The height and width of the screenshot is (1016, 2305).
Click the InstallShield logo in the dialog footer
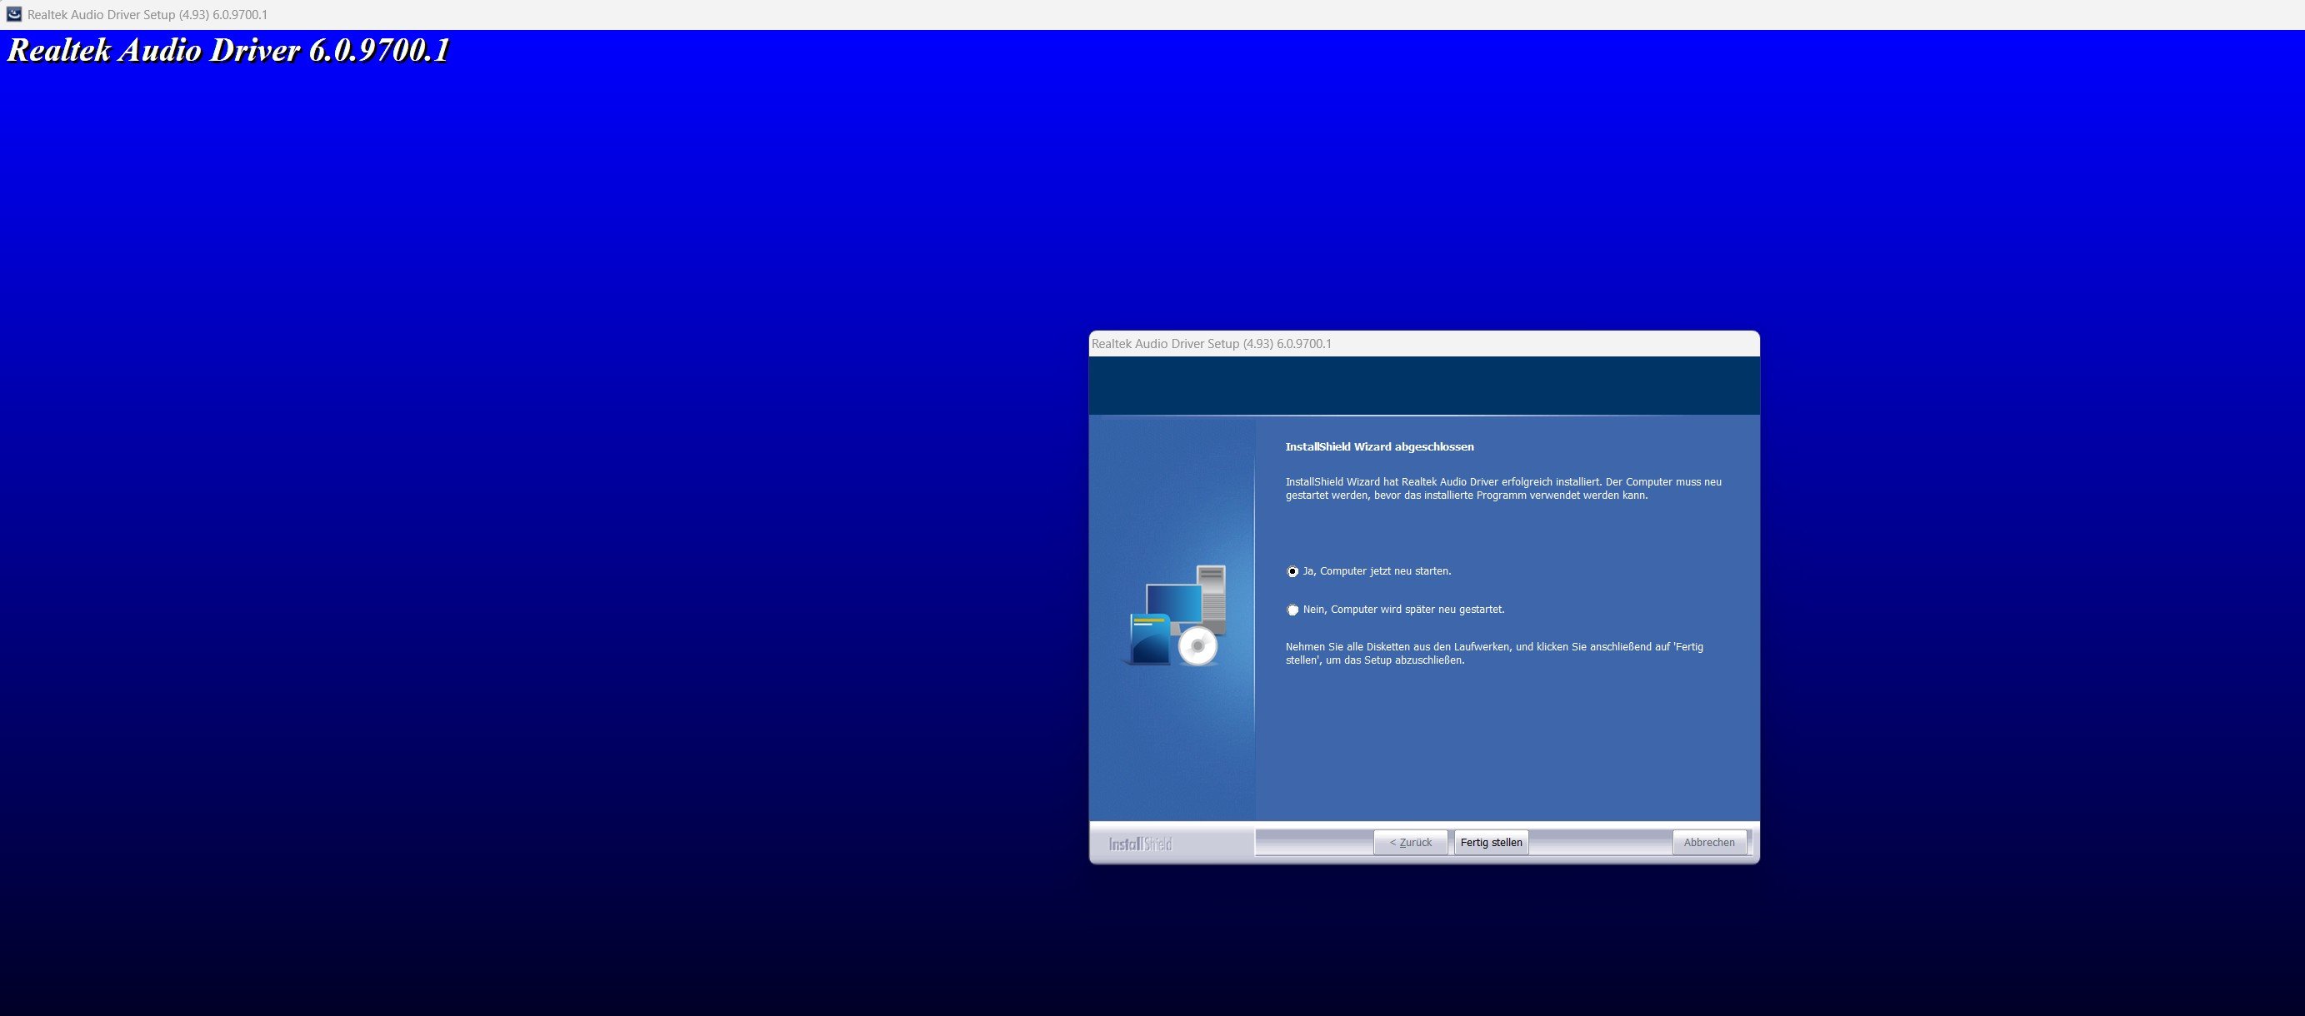click(1140, 844)
